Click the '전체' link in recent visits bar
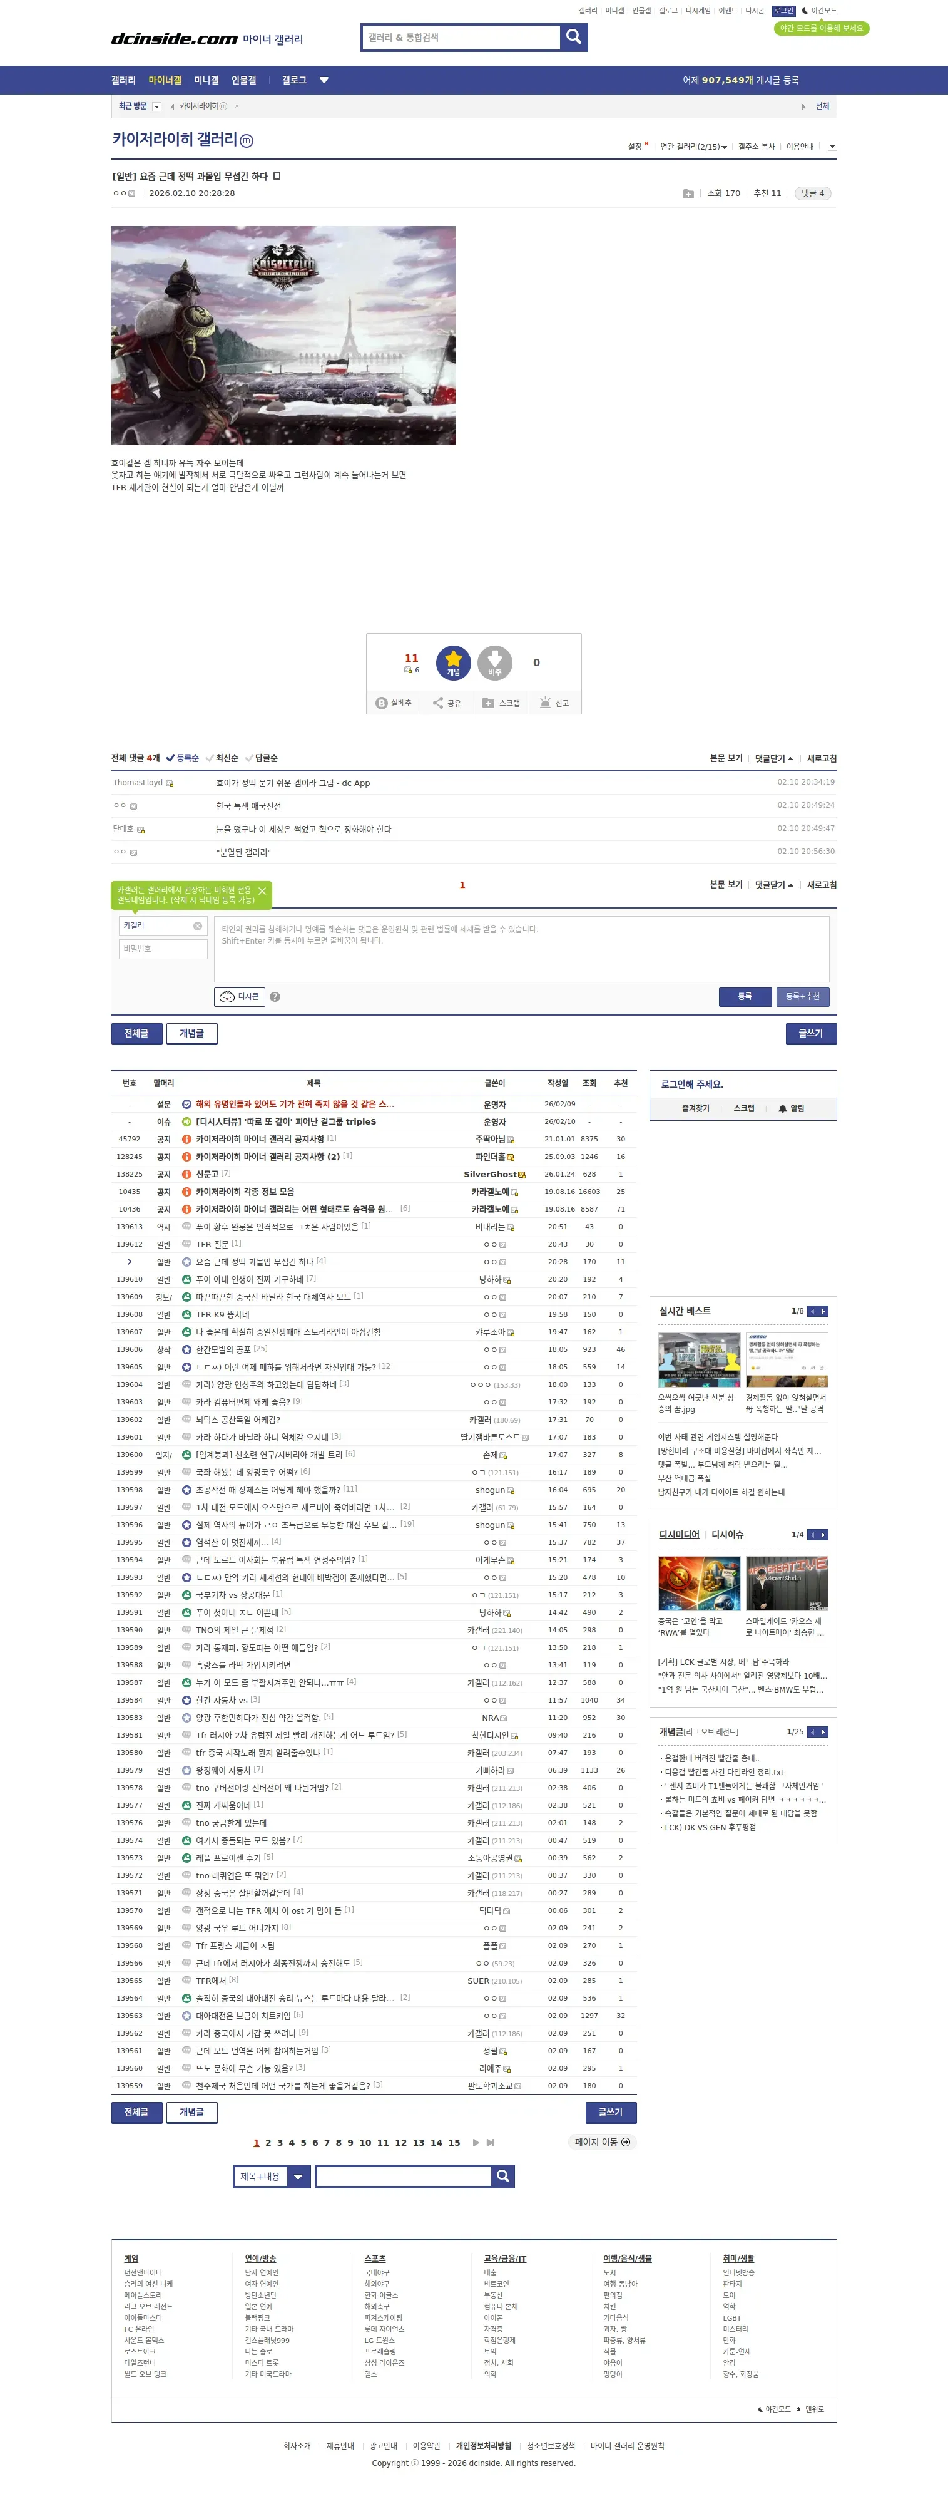Screen dimensions: 948x2499 pos(822,106)
